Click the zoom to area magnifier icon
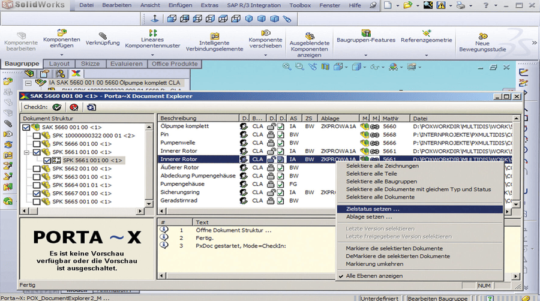Viewport: 540px width, 301px height. pyautogui.click(x=299, y=67)
